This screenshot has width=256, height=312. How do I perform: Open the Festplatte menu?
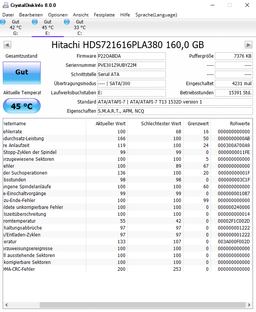104,15
